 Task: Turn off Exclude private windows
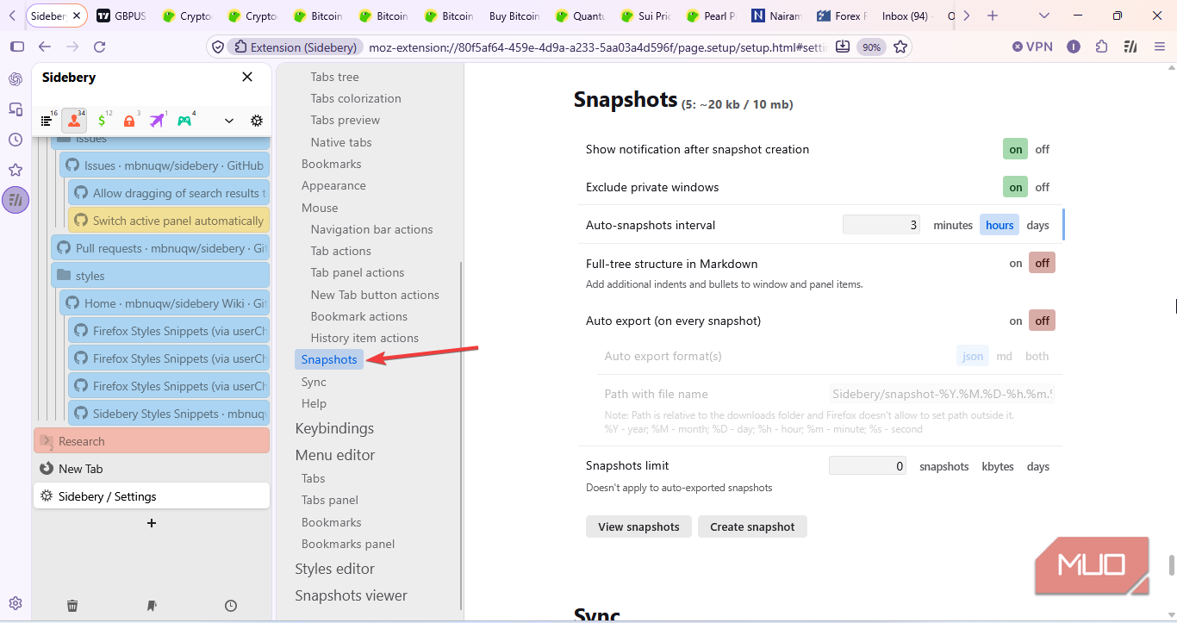pos(1043,187)
